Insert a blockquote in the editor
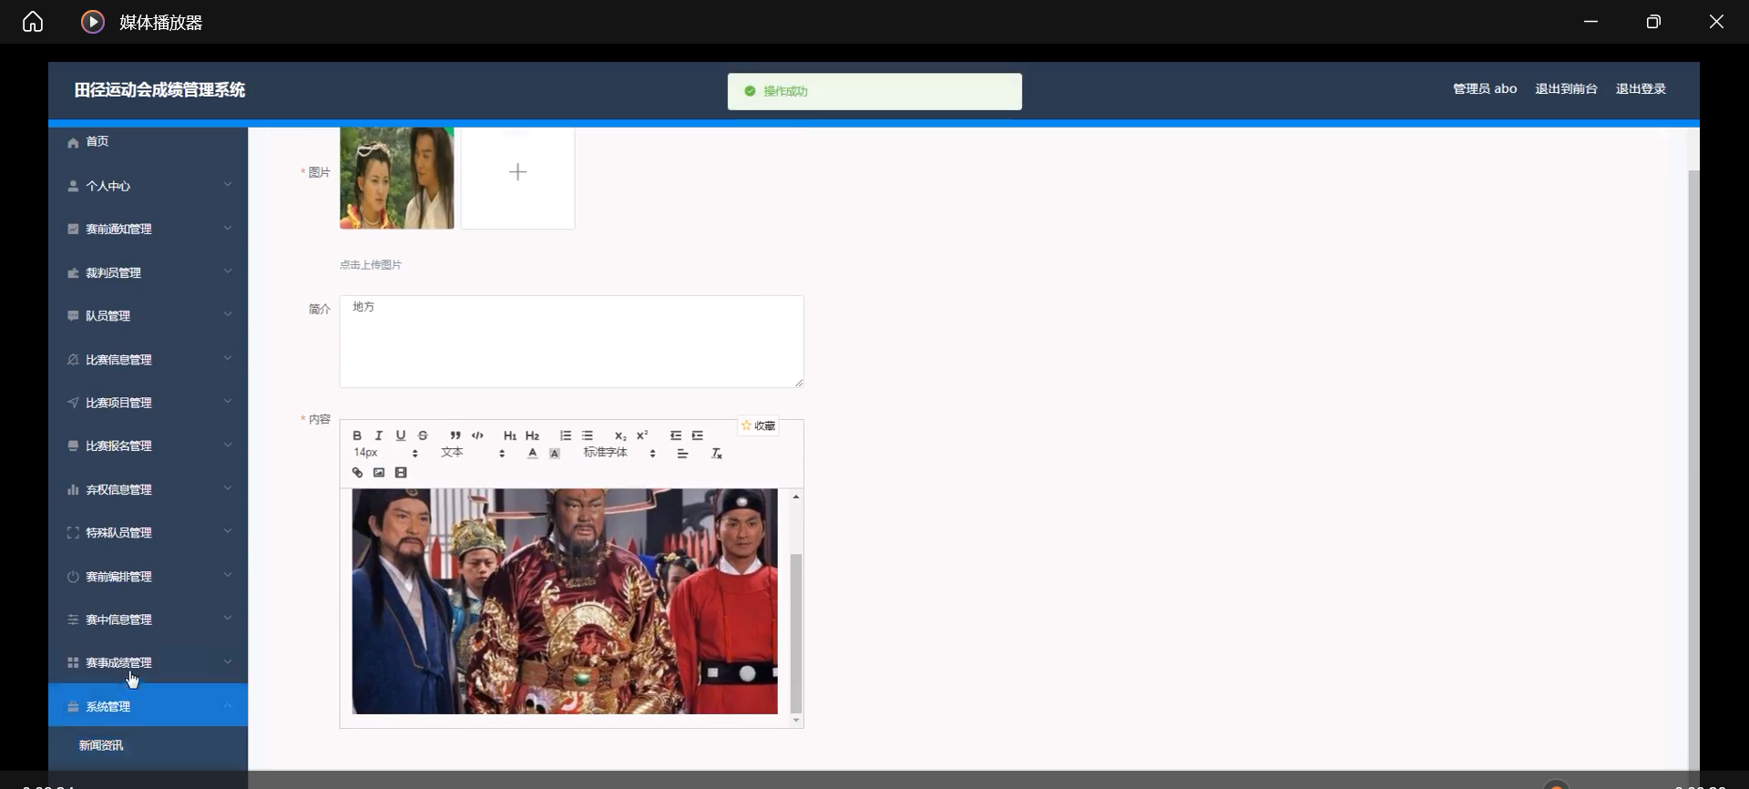 (455, 435)
